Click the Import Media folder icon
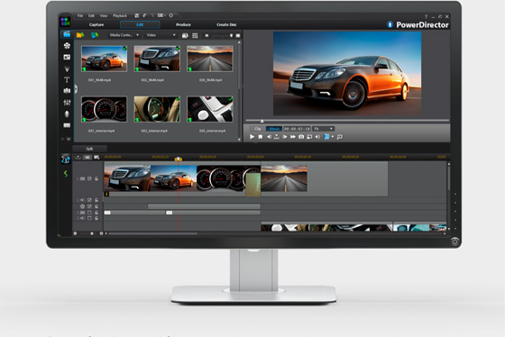Image resolution: width=505 pixels, height=337 pixels. coord(80,35)
